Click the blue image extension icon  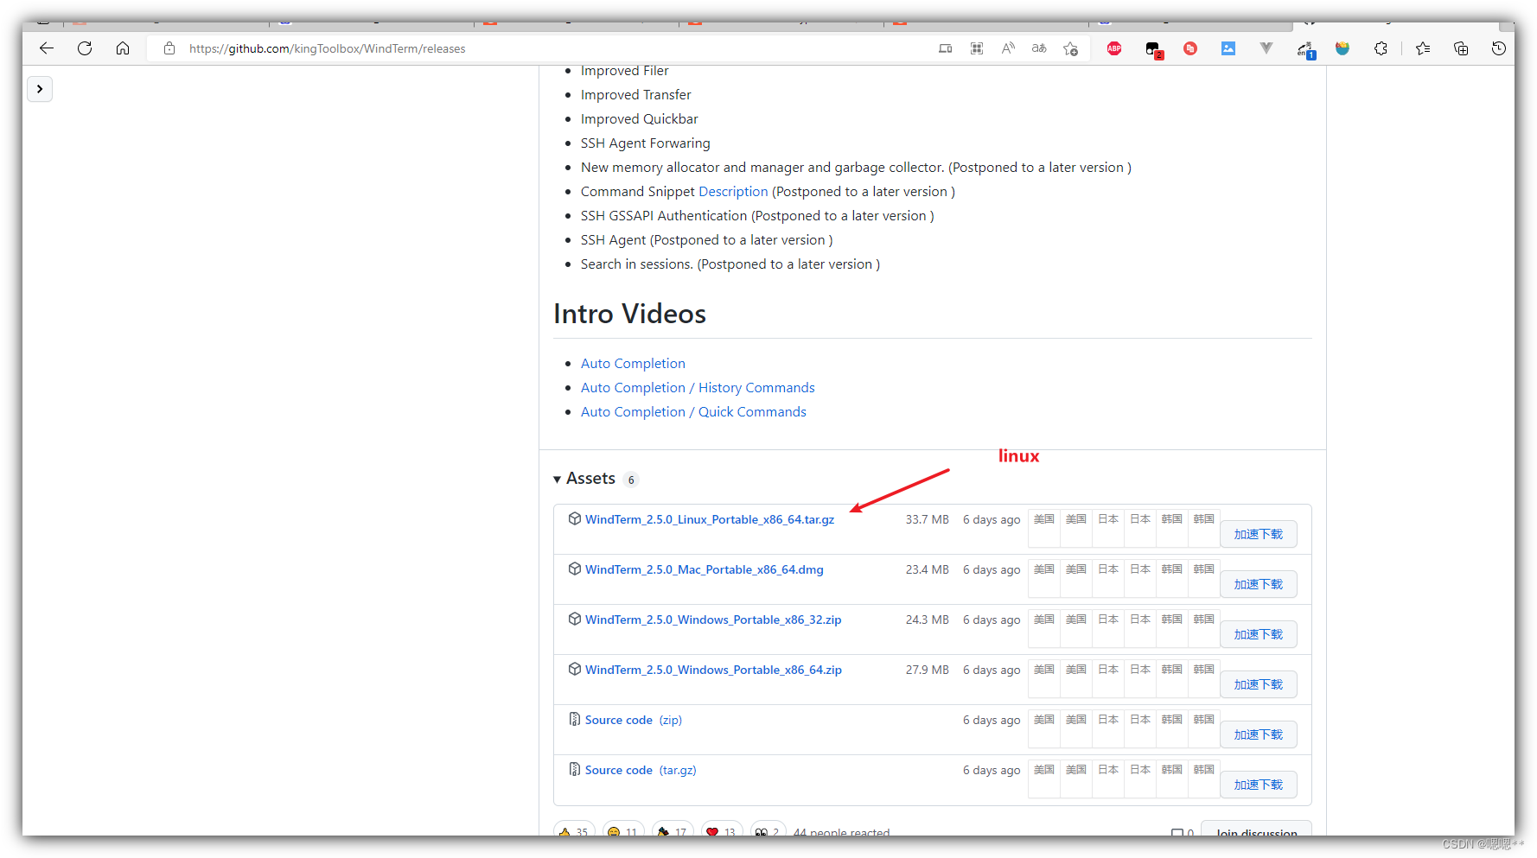(x=1228, y=48)
